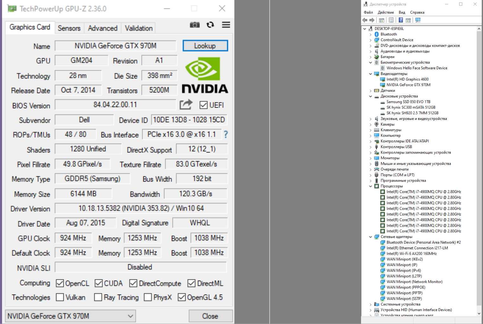This screenshot has height=324, width=483.
Task: Switch to the Advanced tab
Action: tap(103, 28)
